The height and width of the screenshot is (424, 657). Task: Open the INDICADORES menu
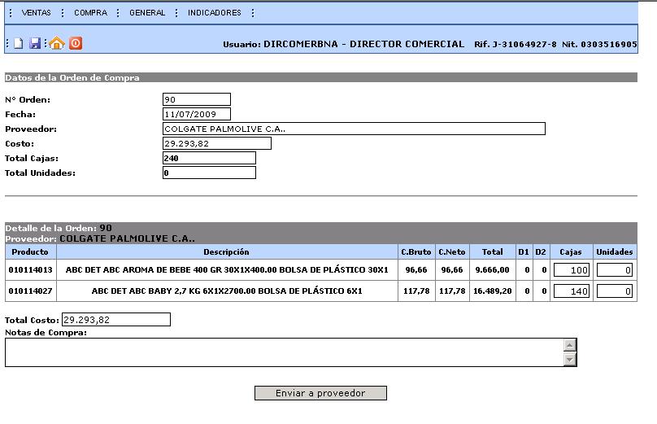click(214, 13)
